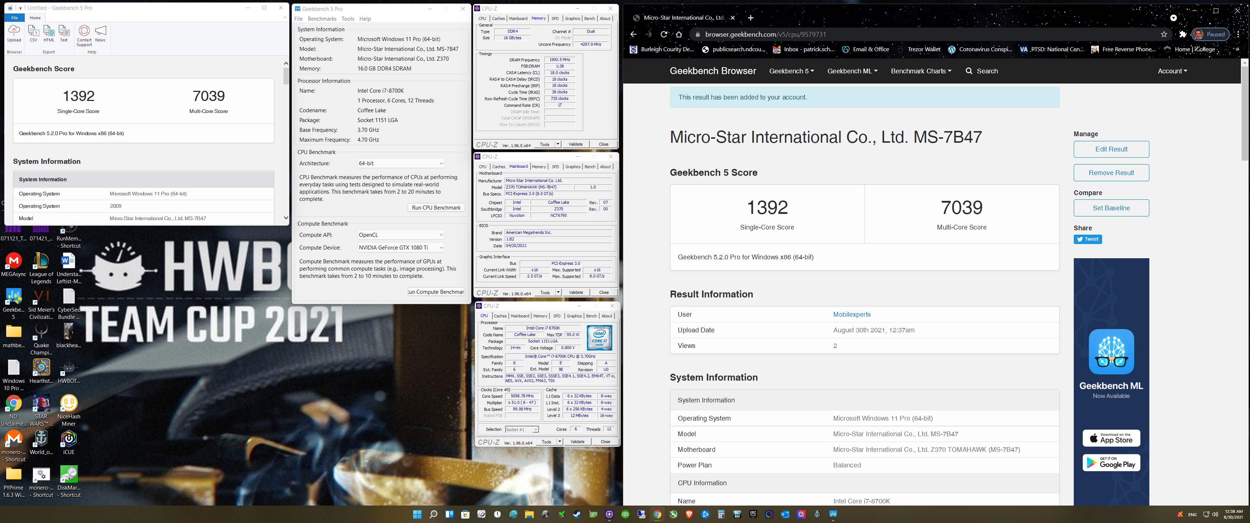Screen dimensions: 1250x523
Task: Open Windows Start button on taskbar
Action: coord(417,514)
